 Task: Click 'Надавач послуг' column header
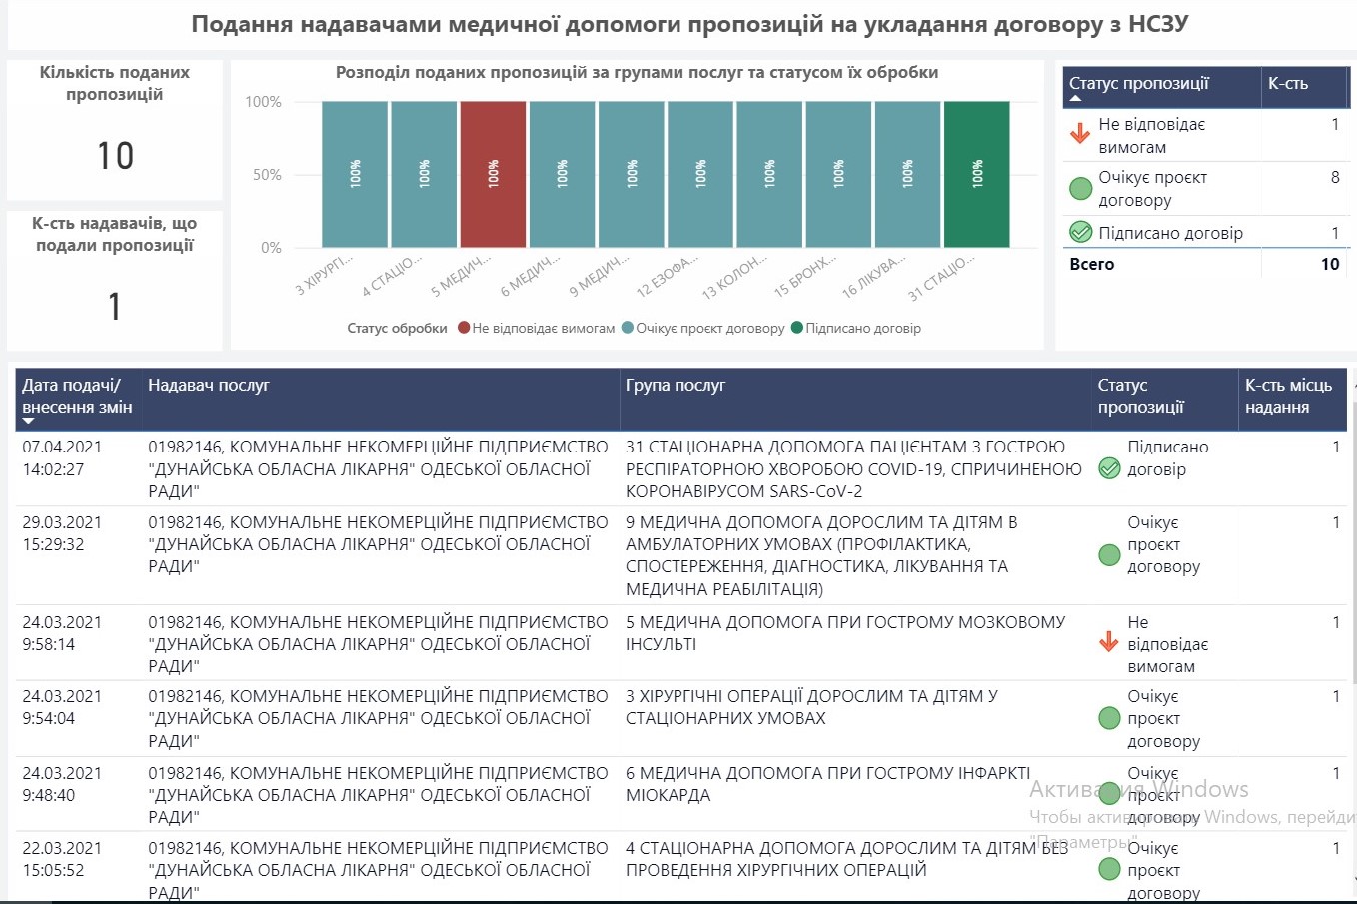coord(209,385)
